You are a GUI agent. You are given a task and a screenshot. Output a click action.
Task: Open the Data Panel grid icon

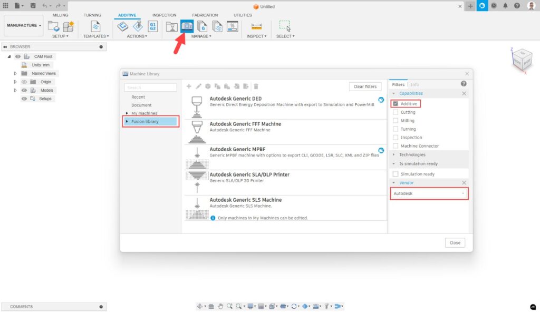pyautogui.click(x=5, y=6)
